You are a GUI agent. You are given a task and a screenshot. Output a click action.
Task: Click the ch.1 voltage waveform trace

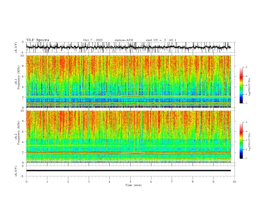[x=128, y=47]
